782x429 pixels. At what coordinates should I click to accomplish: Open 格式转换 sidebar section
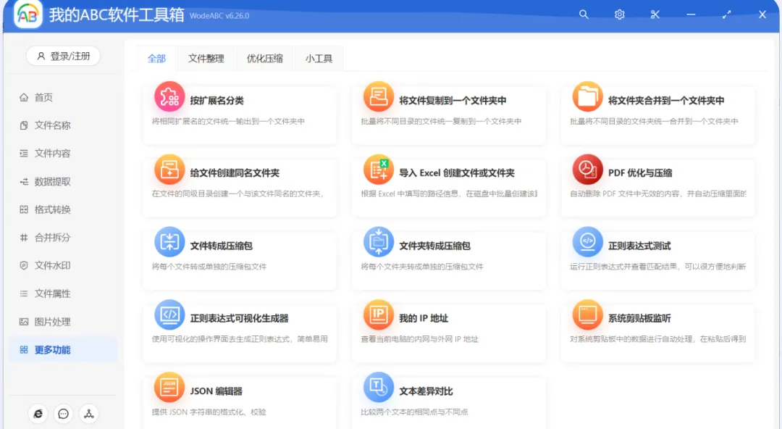tap(63, 209)
